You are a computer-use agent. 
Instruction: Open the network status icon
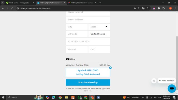pyautogui.click(x=151, y=97)
